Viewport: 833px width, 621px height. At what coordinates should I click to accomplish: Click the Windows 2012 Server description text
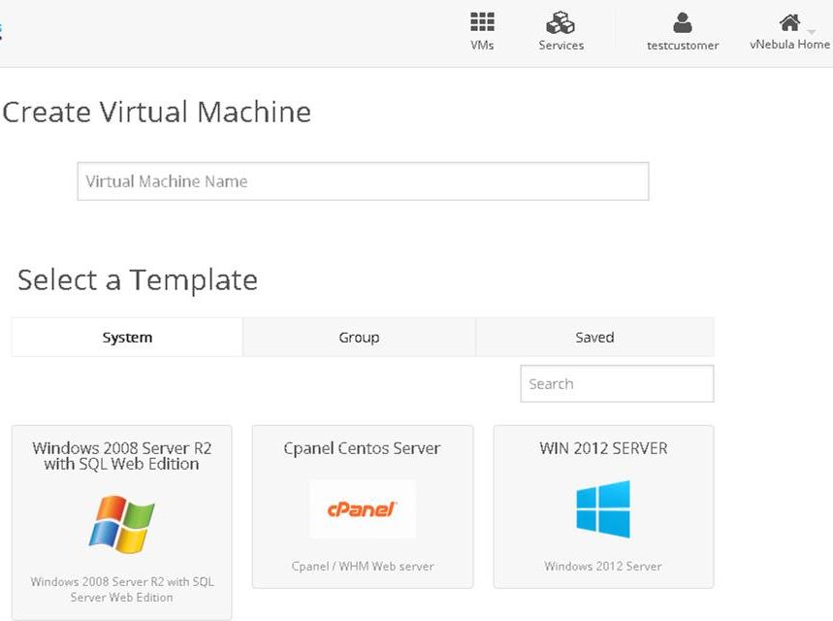[603, 567]
